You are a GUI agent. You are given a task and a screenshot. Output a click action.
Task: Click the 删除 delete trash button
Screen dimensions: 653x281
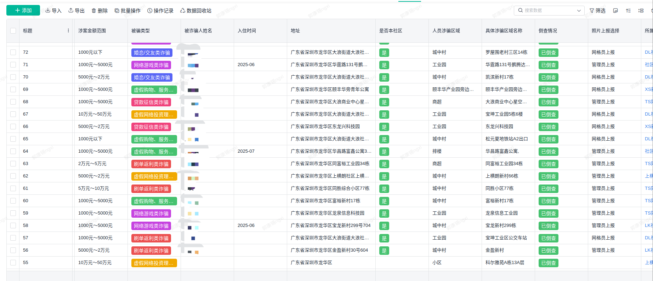click(x=100, y=11)
